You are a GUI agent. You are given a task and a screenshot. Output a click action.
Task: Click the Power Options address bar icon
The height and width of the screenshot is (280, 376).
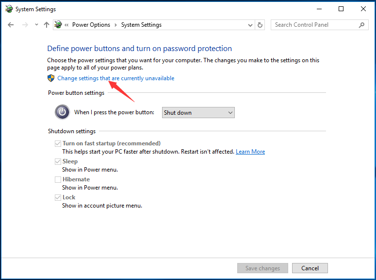pos(58,24)
